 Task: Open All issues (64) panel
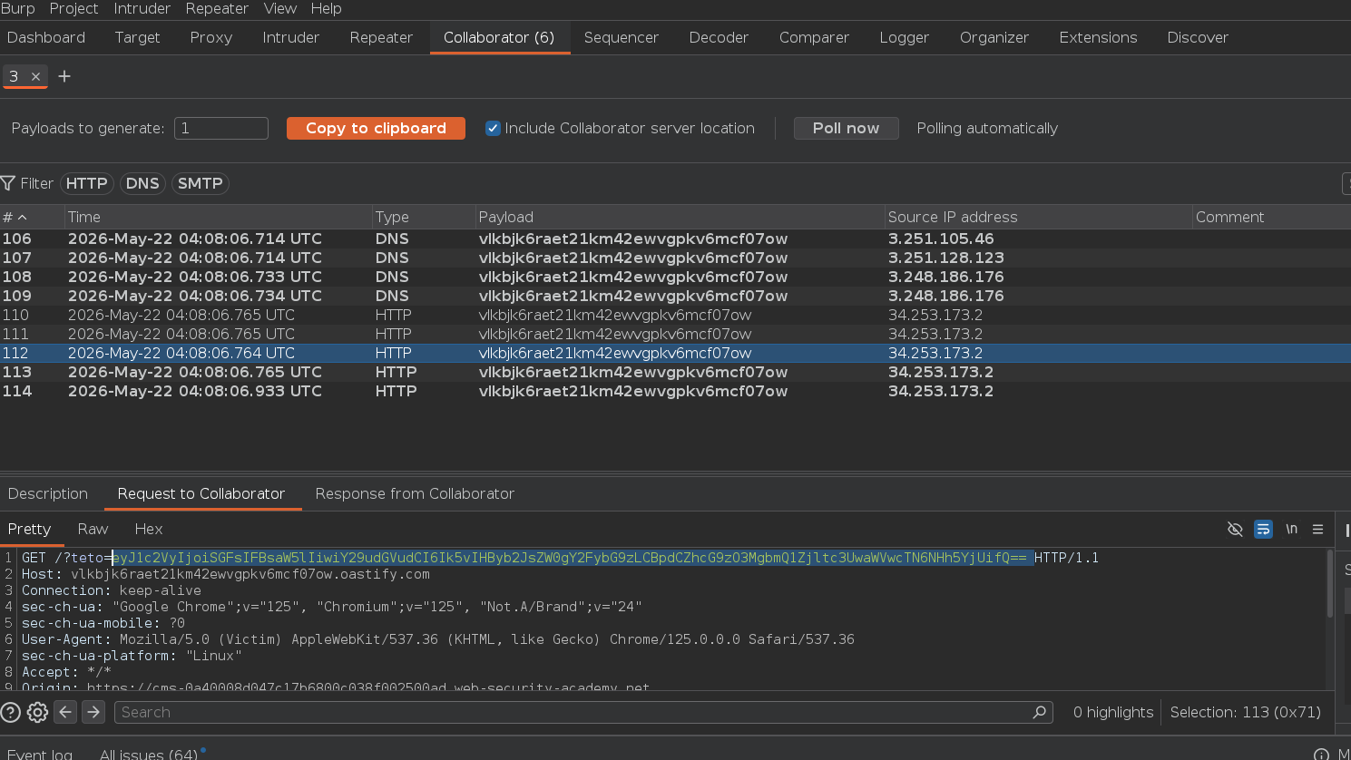pyautogui.click(x=149, y=754)
